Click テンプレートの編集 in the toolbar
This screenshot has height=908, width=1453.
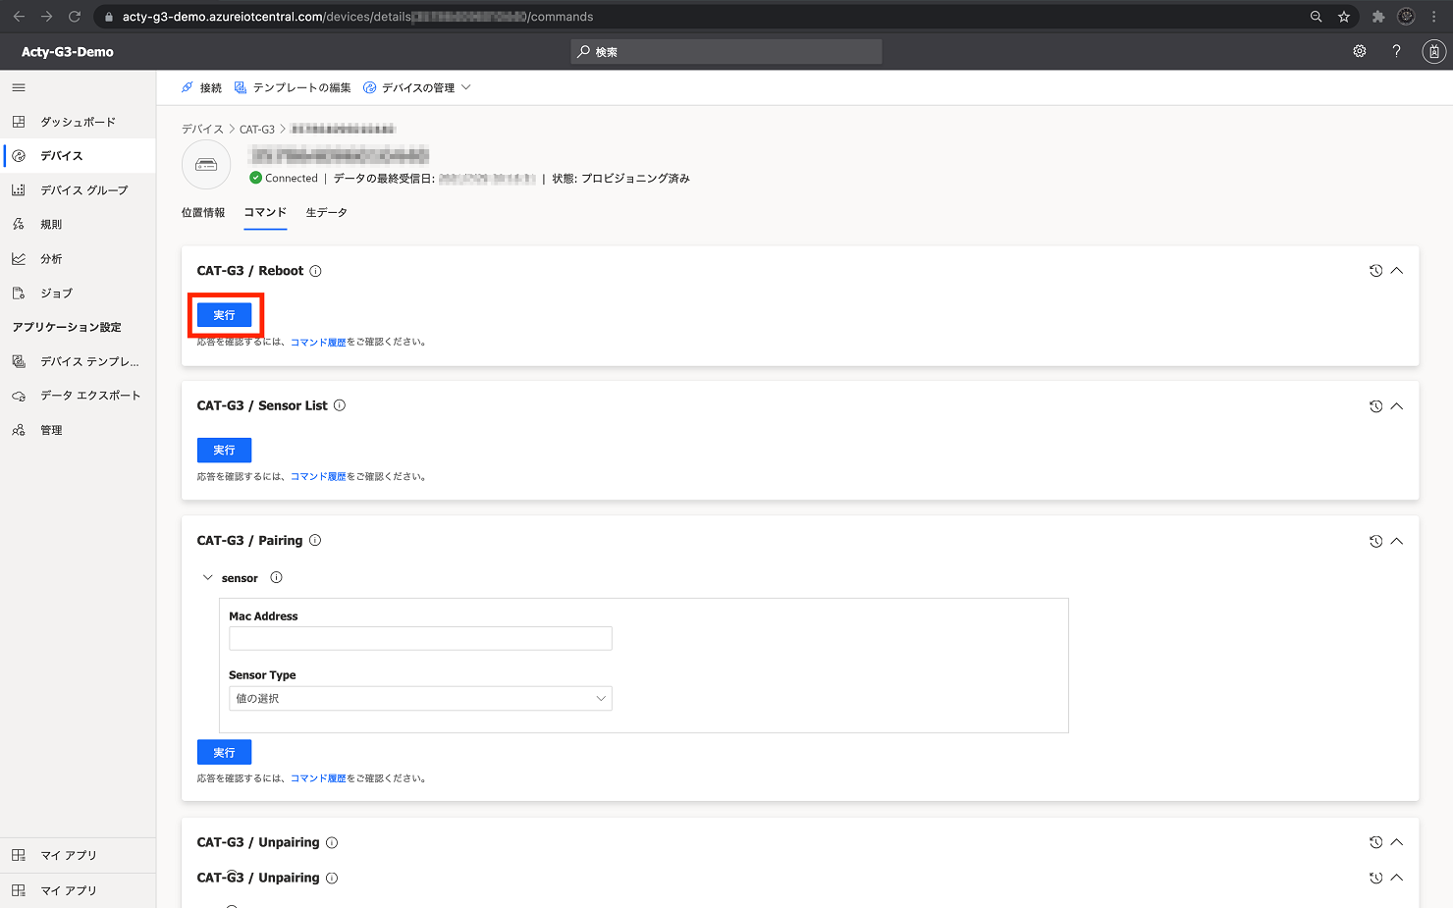(293, 87)
